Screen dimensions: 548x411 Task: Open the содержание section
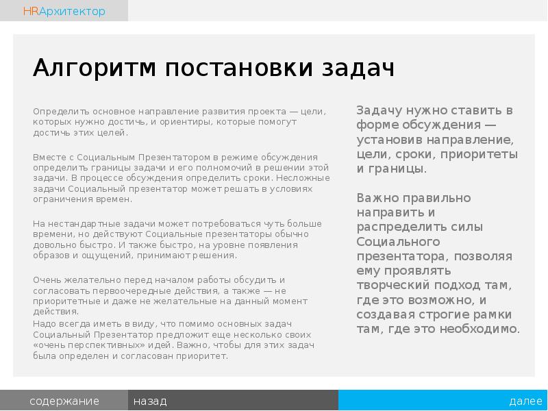[64, 401]
